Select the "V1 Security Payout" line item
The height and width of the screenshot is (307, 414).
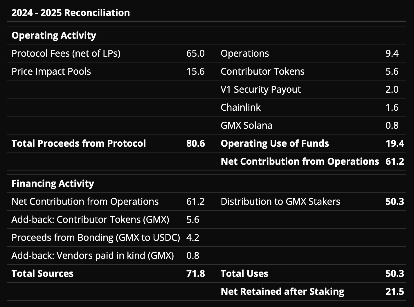coord(260,89)
